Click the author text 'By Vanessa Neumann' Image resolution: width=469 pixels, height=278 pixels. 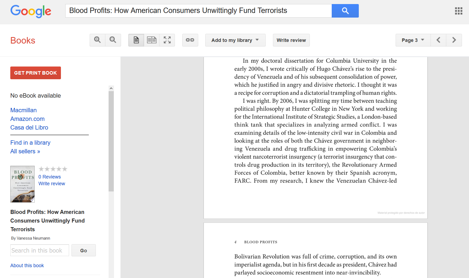pyautogui.click(x=31, y=238)
